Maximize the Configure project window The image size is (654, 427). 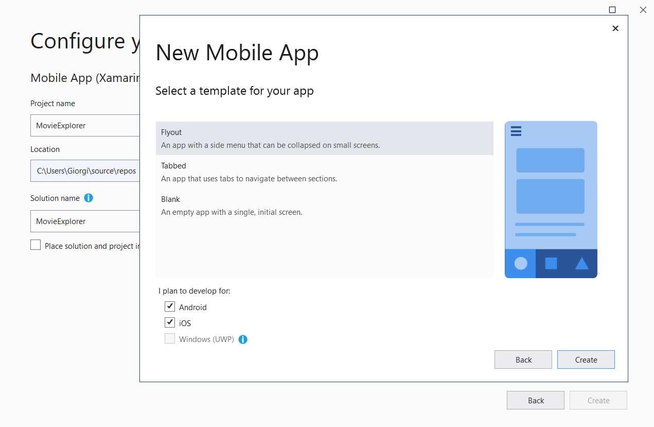point(612,10)
